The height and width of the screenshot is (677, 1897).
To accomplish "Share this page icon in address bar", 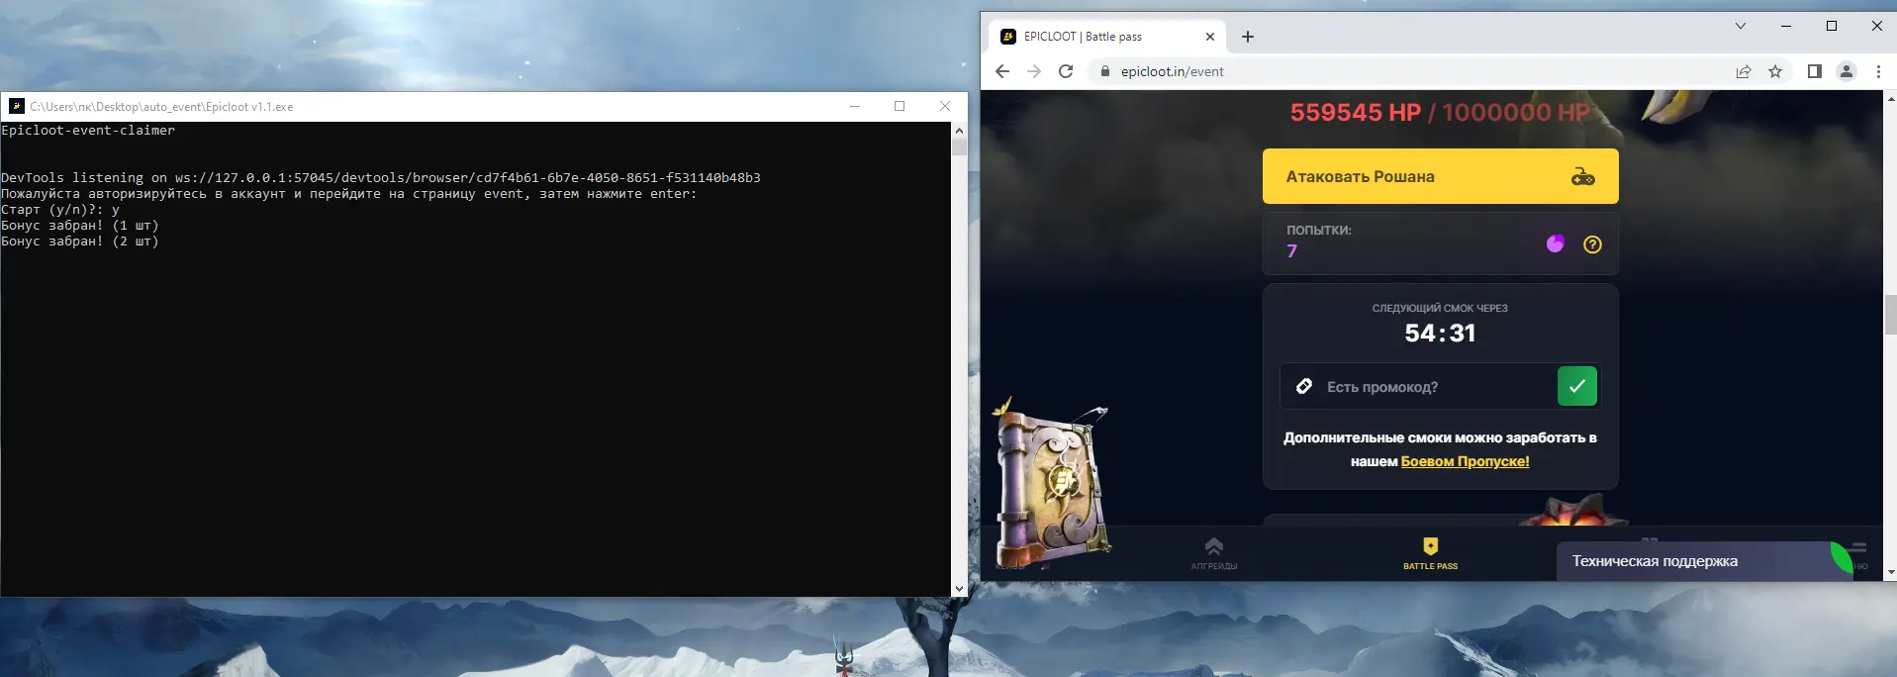I will (x=1744, y=71).
